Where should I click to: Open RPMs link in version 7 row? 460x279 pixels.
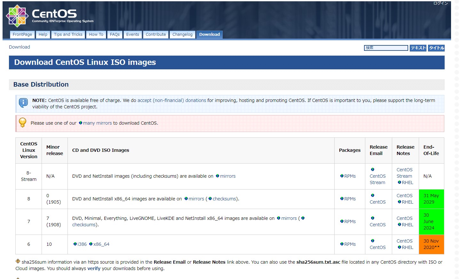tap(350, 221)
